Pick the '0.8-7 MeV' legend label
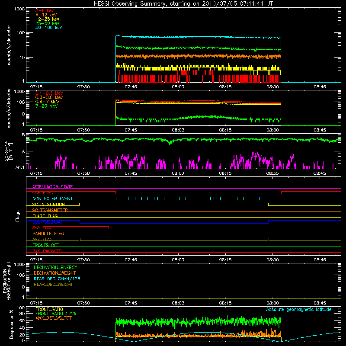Screen dimensions: 346x346 click(47, 102)
